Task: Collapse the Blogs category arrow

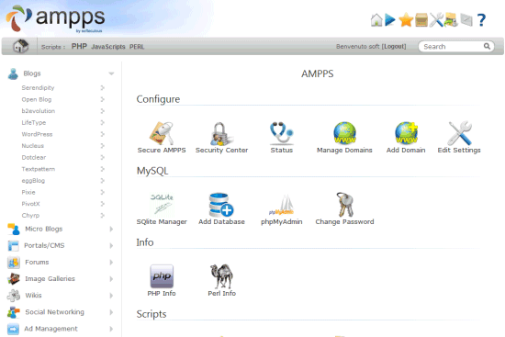Action: tap(111, 73)
